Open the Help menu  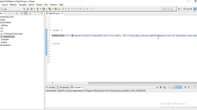[x=61, y=5]
